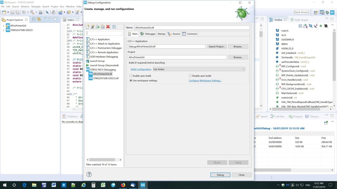Click New launch configuration icon in dialog
337x189 pixels.
88,27
